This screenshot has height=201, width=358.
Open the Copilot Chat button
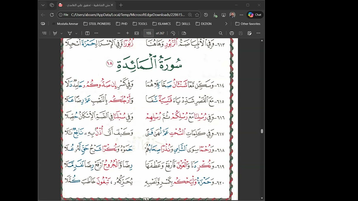[255, 15]
